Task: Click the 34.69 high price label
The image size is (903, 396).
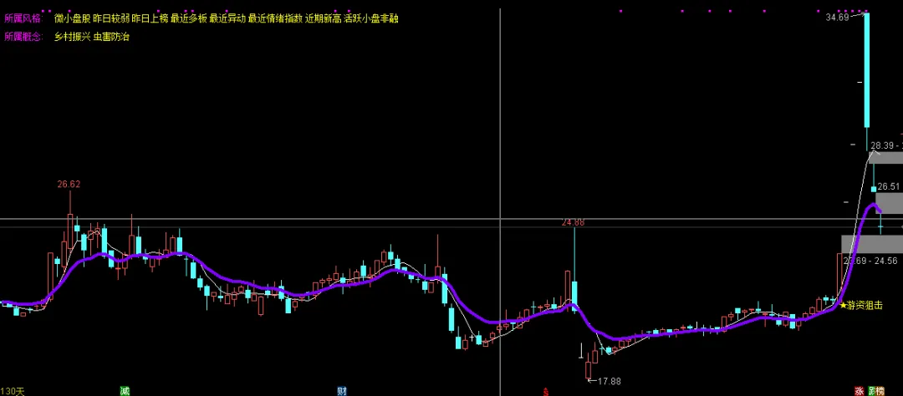Action: pos(837,18)
